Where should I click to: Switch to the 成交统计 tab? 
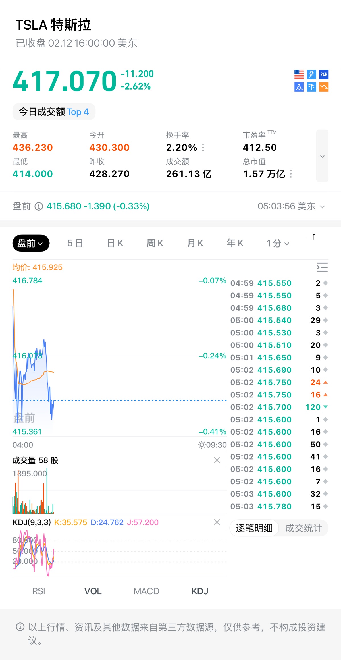click(303, 528)
